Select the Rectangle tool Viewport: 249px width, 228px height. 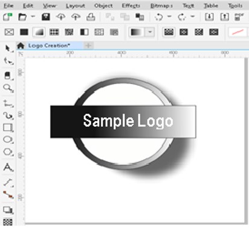8,128
